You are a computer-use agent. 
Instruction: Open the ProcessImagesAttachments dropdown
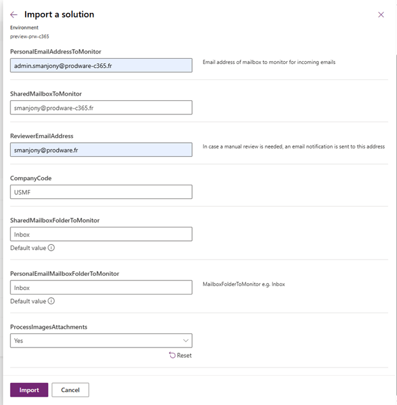point(101,340)
